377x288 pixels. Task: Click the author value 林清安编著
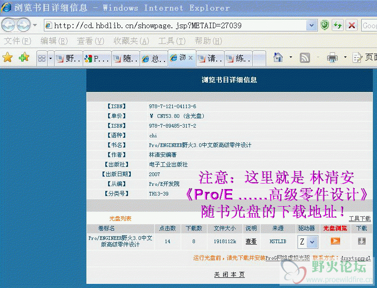[x=163, y=155]
